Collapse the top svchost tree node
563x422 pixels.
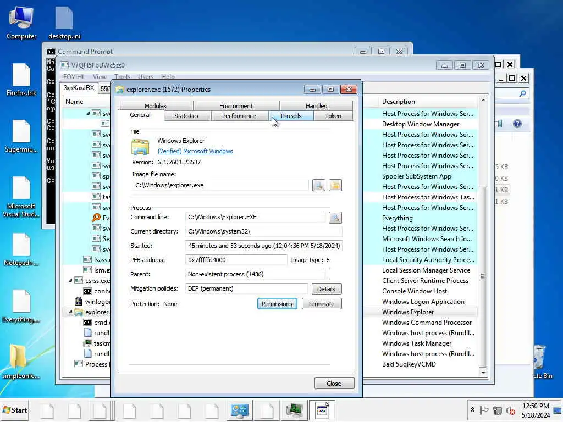(x=88, y=113)
